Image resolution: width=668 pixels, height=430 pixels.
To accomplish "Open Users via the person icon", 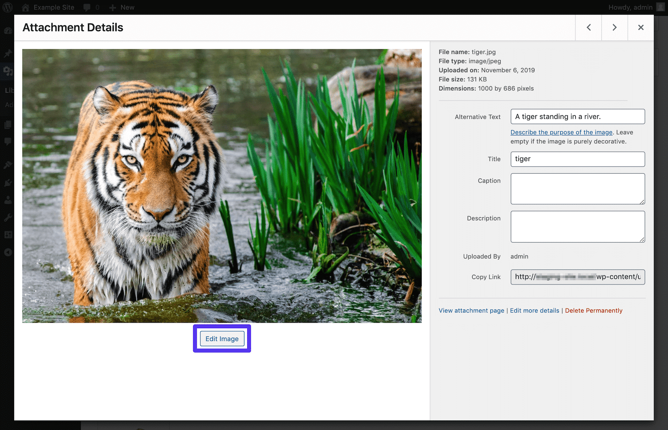I will pyautogui.click(x=8, y=200).
